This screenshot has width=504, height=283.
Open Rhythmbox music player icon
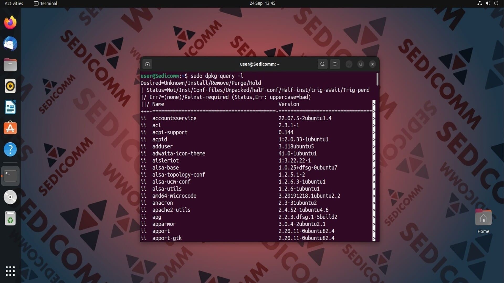[x=10, y=86]
